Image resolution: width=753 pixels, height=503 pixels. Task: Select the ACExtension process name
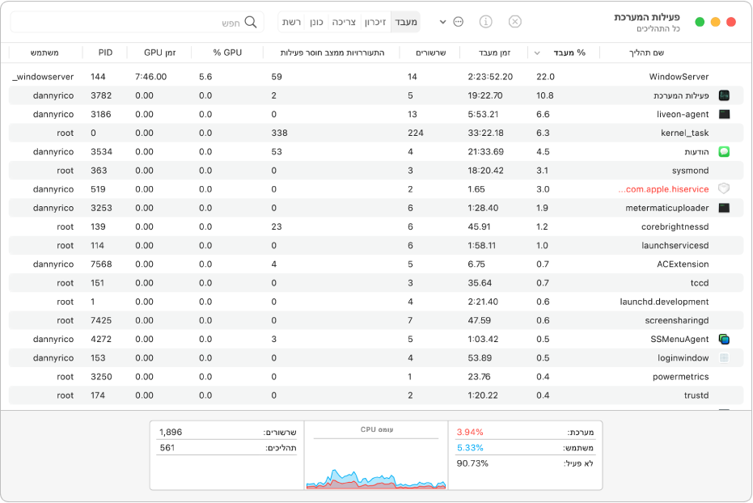tap(683, 264)
